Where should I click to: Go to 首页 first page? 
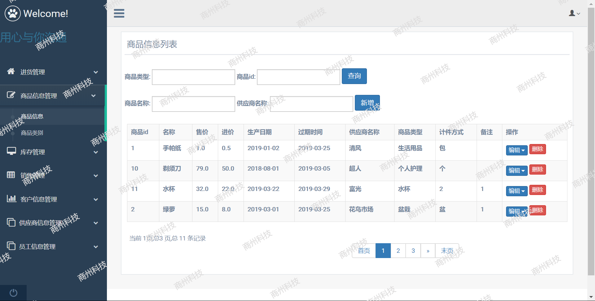coord(364,251)
